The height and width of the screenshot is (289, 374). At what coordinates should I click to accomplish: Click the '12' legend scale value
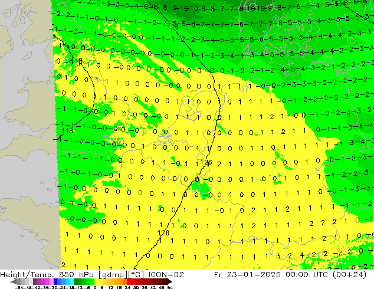point(111,287)
